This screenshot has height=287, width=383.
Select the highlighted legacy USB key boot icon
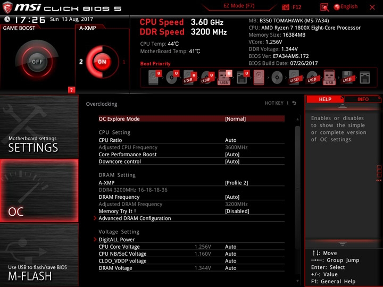click(329, 78)
